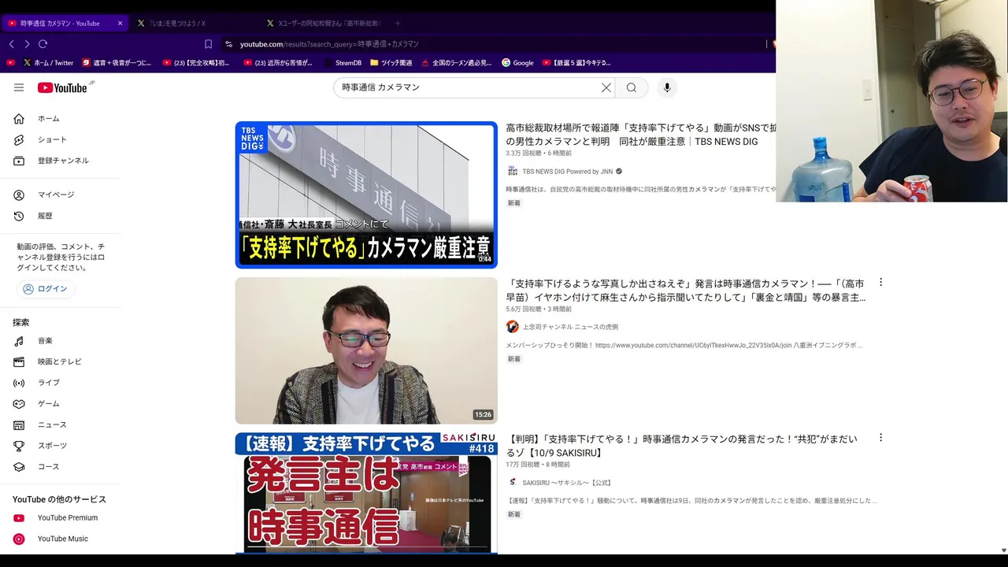
Task: Open SAKISIRU 〜サキシル〜【公式】channel
Action: (568, 483)
